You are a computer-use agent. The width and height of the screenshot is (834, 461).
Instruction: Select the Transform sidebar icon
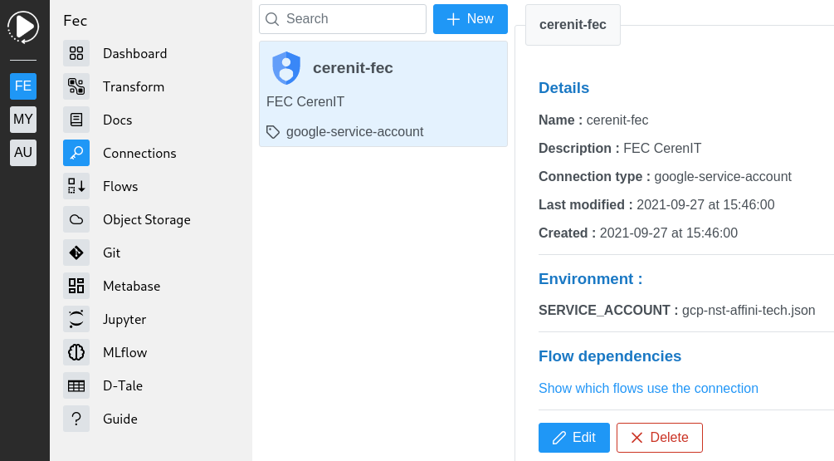[x=76, y=86]
